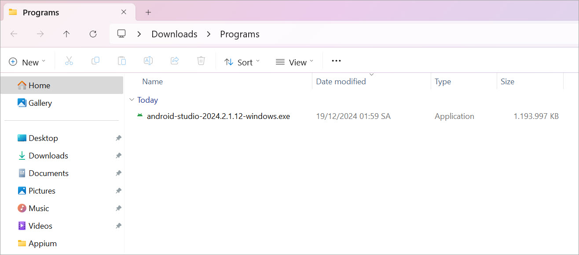Unpin Documents using its pin icon

click(x=118, y=173)
